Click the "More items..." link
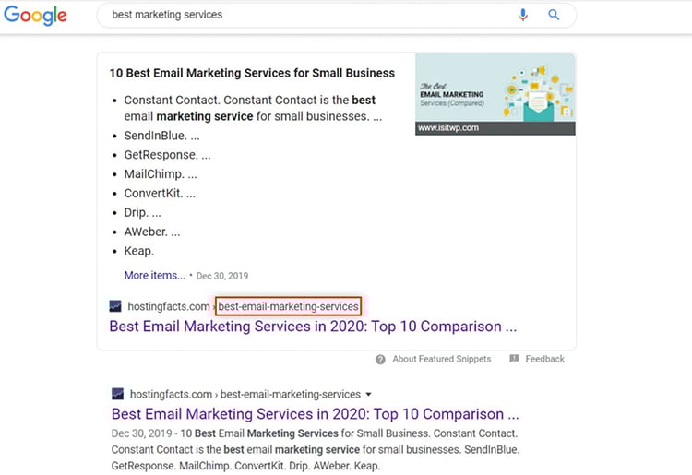 tap(154, 275)
